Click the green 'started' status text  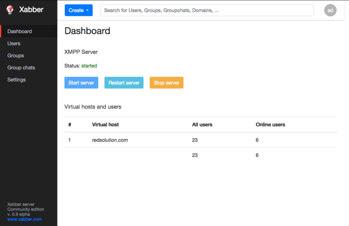click(x=89, y=66)
